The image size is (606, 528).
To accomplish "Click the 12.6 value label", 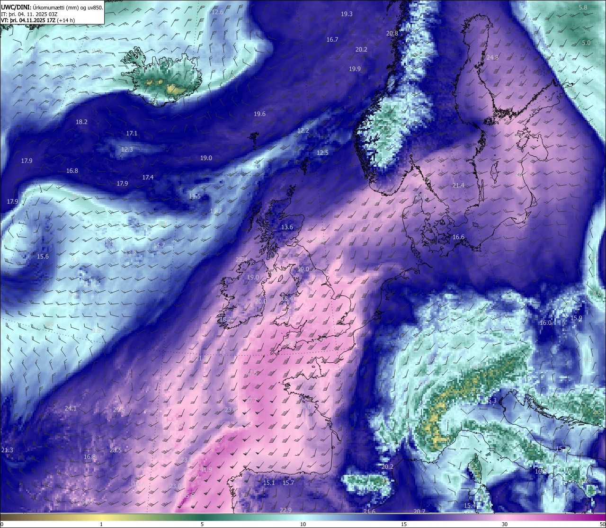I will 218,12.
